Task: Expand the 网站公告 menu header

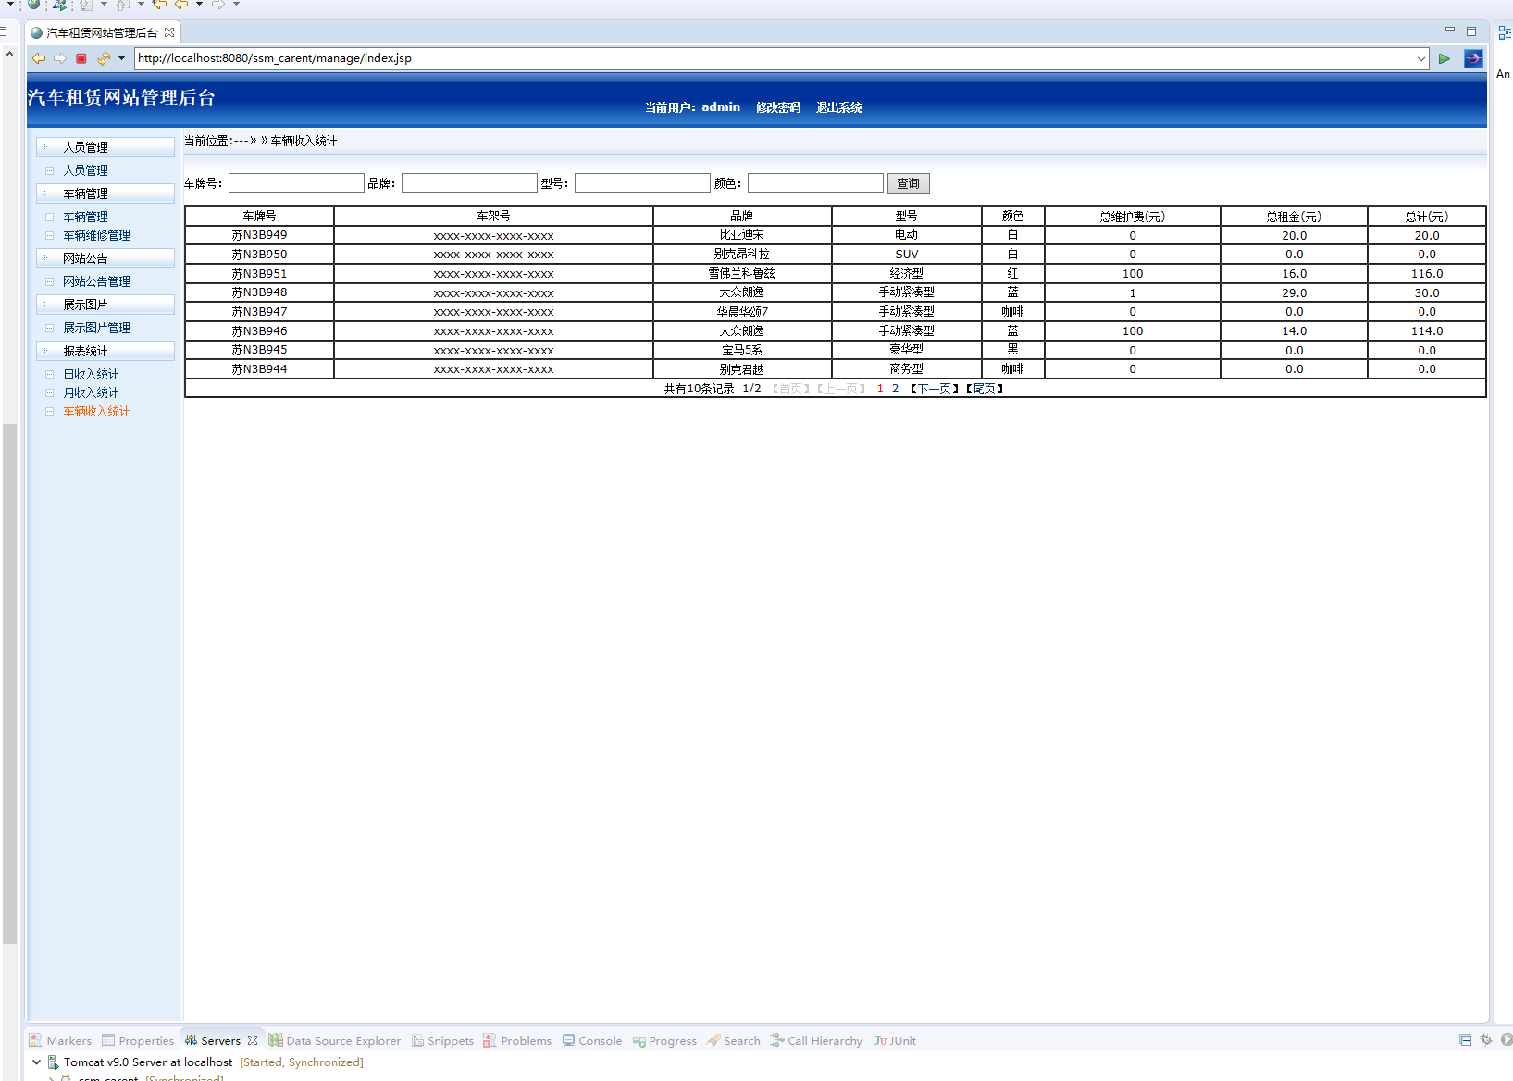Action: point(105,258)
